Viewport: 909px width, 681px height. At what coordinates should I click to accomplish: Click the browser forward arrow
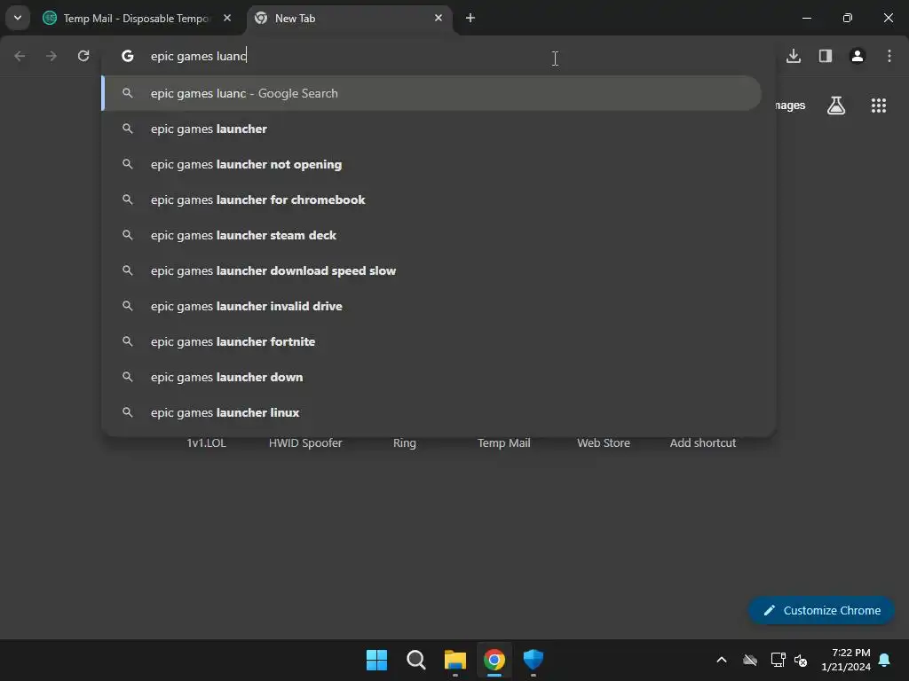[x=51, y=56]
